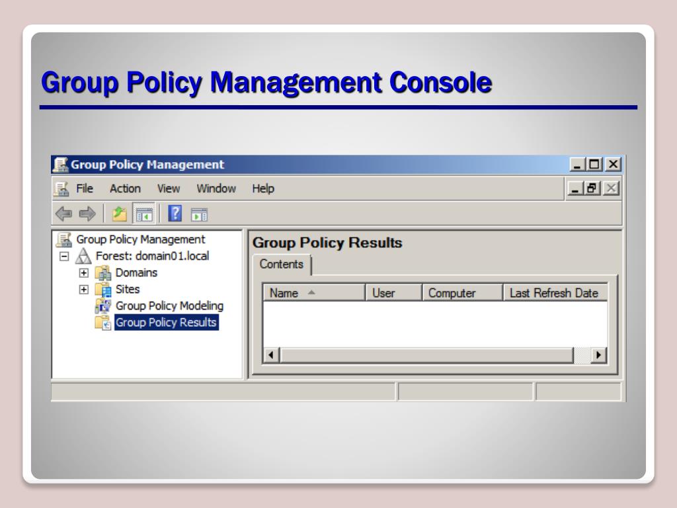Select Domains in the tree
Image resolution: width=677 pixels, height=508 pixels.
136,273
